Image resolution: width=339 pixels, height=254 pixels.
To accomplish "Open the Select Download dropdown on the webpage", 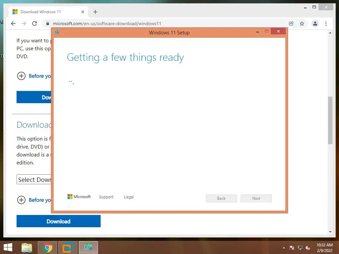I will [34, 180].
